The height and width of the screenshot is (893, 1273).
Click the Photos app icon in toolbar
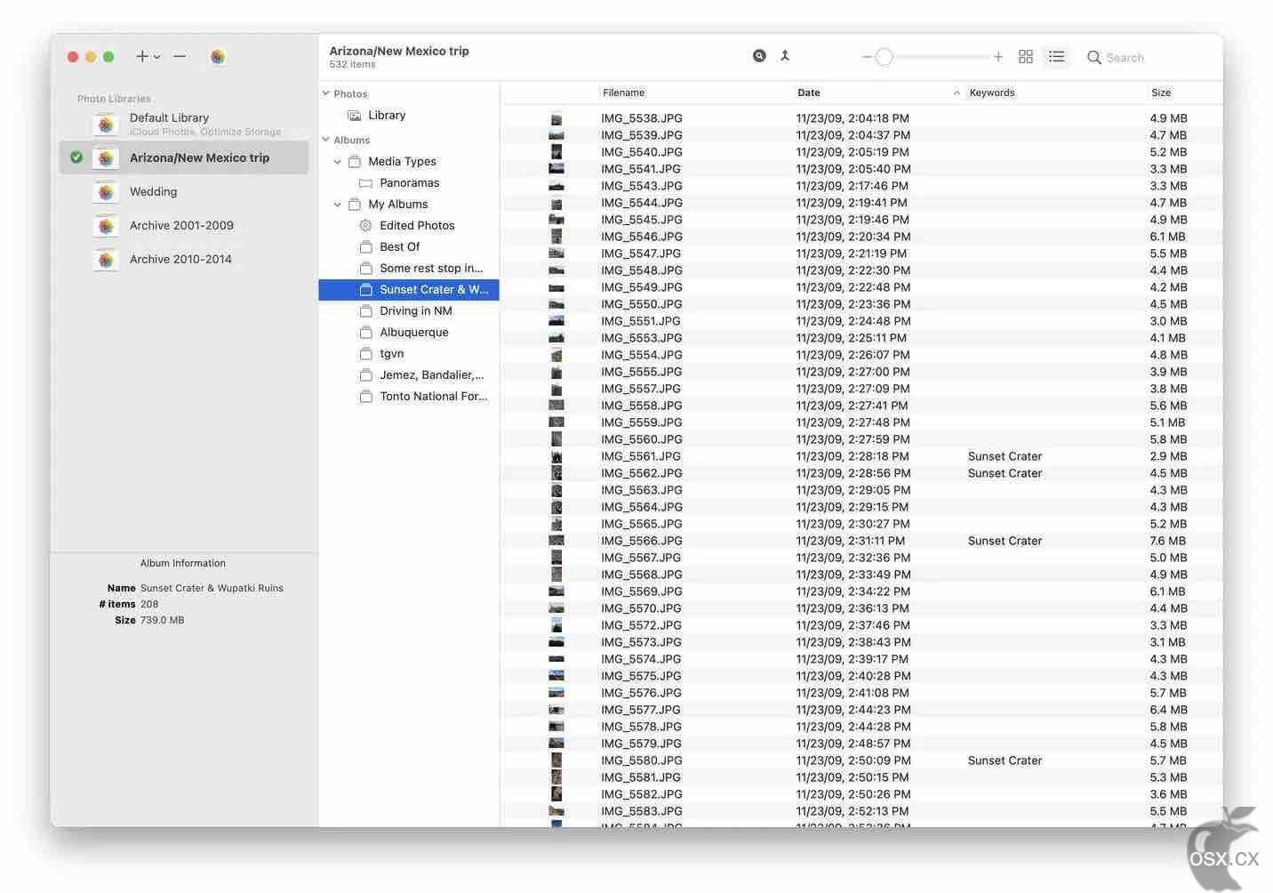(218, 57)
